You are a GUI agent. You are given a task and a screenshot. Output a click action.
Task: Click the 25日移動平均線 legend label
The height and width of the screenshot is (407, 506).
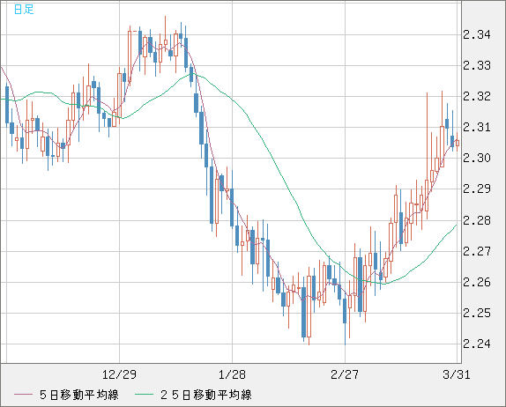pos(206,395)
